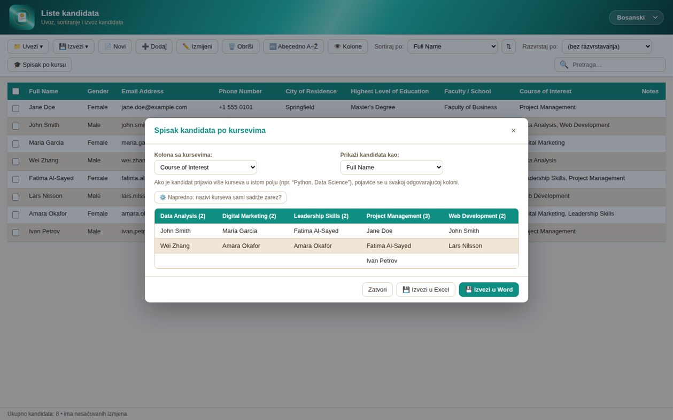Check the Maria Garcia row checkbox
This screenshot has height=420, width=673.
(x=16, y=144)
